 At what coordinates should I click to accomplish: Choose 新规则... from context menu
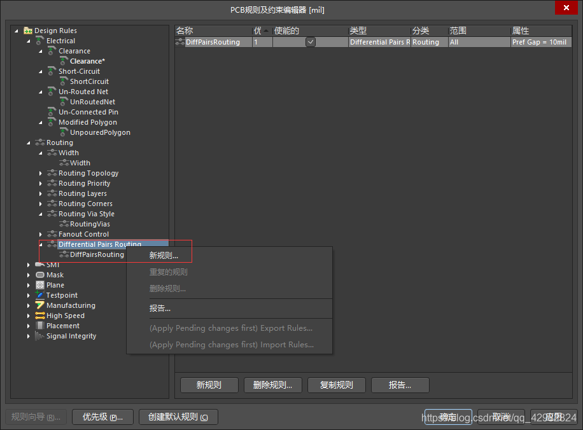point(229,255)
